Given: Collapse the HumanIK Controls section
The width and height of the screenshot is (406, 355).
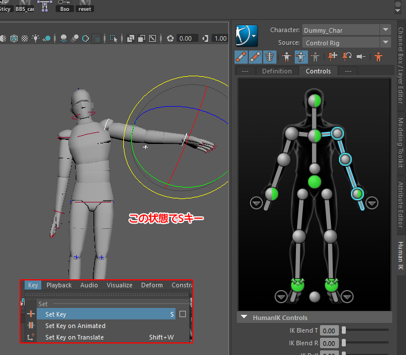Looking at the screenshot, I should 244,318.
